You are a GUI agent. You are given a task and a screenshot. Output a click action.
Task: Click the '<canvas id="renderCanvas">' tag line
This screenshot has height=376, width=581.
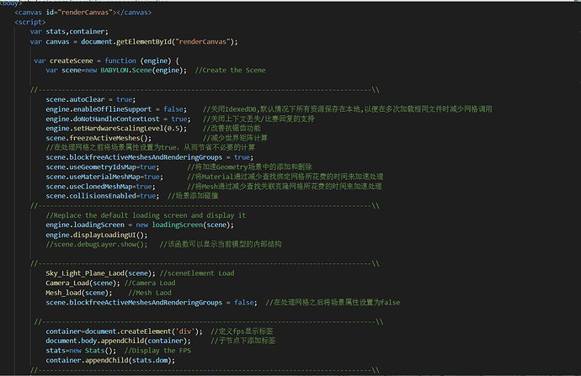point(83,13)
